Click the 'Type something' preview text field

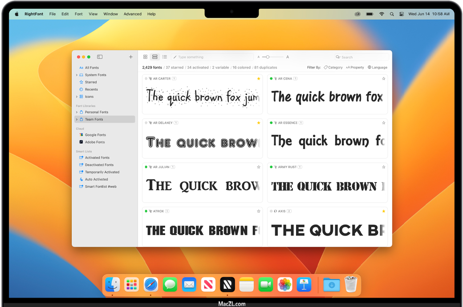tap(213, 57)
